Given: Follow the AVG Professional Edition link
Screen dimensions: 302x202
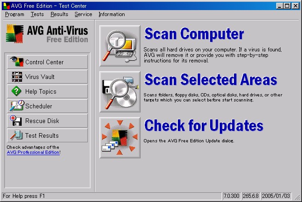Looking at the screenshot, I should pos(33,152).
